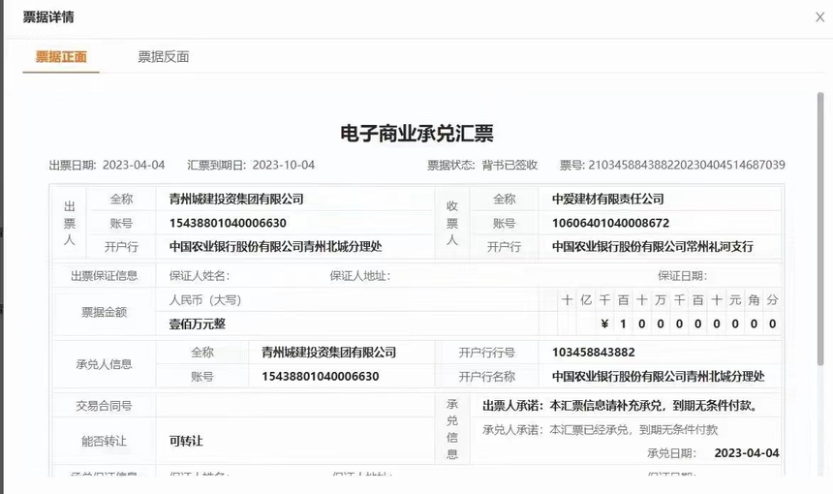Select the 票据状态 value 背书已签收
The width and height of the screenshot is (833, 494).
point(510,166)
